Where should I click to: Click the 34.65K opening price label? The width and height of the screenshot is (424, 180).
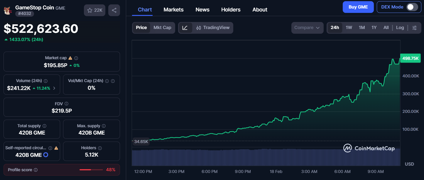(x=141, y=142)
